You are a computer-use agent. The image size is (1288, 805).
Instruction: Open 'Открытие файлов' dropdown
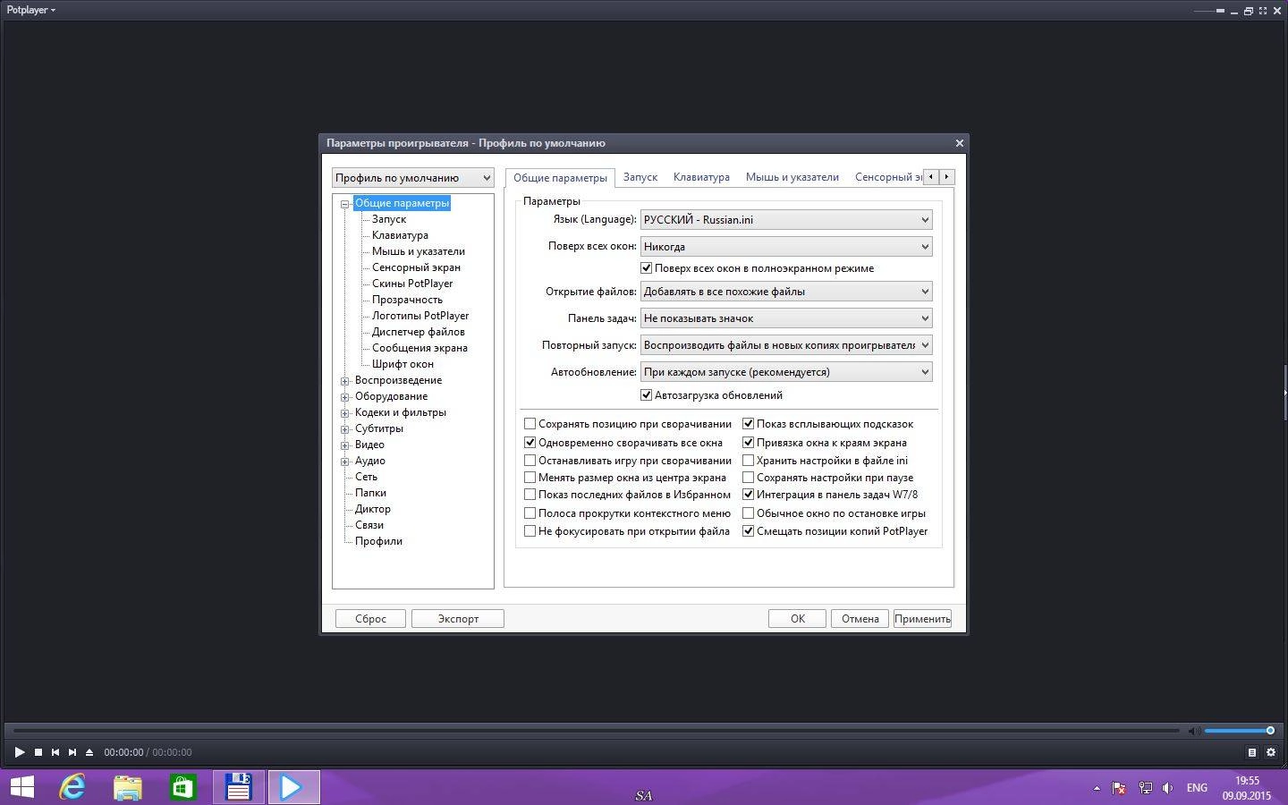tap(786, 292)
